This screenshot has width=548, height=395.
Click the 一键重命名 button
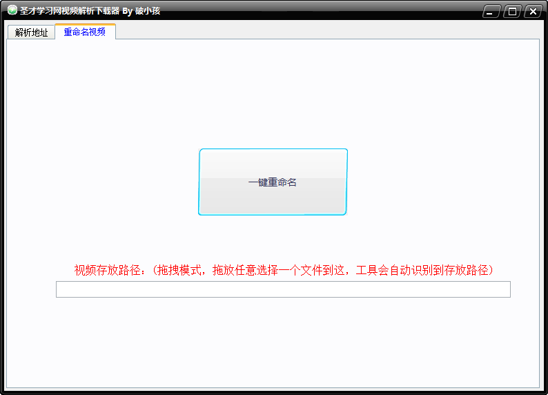273,182
